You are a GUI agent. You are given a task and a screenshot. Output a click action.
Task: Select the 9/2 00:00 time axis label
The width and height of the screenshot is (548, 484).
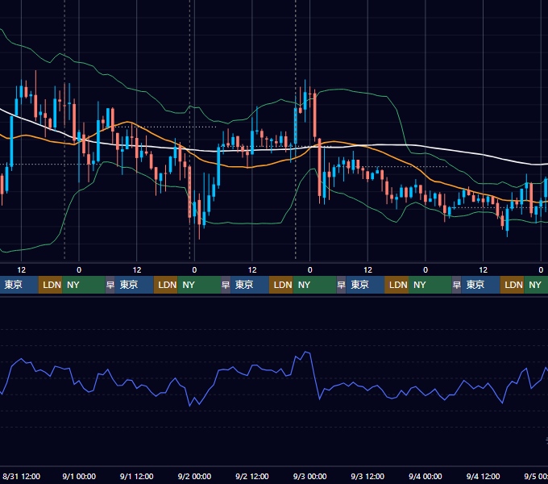pos(194,476)
